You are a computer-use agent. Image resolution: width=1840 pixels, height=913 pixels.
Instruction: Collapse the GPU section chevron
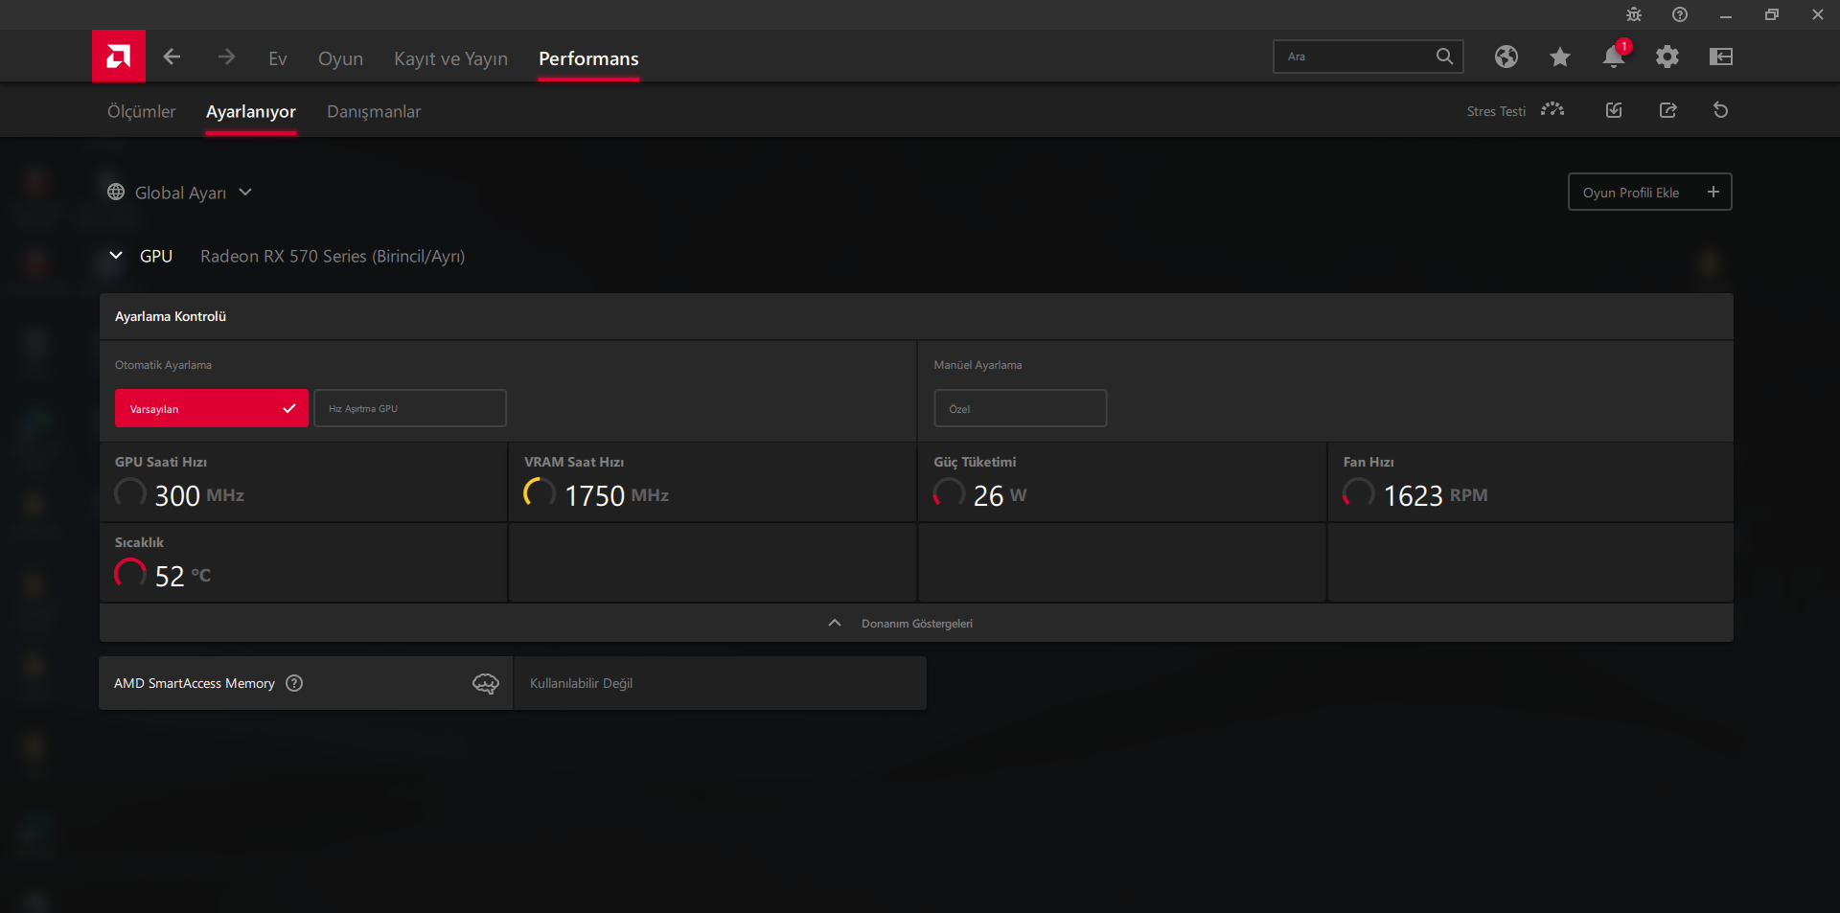[116, 256]
